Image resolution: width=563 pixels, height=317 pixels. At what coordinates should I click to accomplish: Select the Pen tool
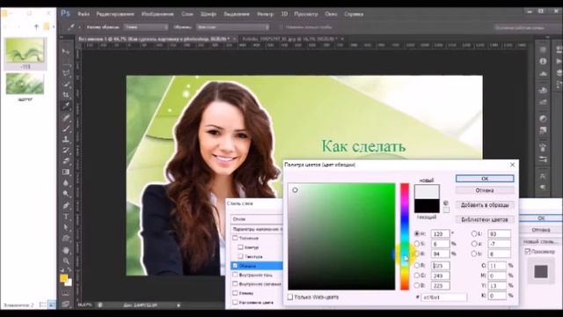click(66, 205)
